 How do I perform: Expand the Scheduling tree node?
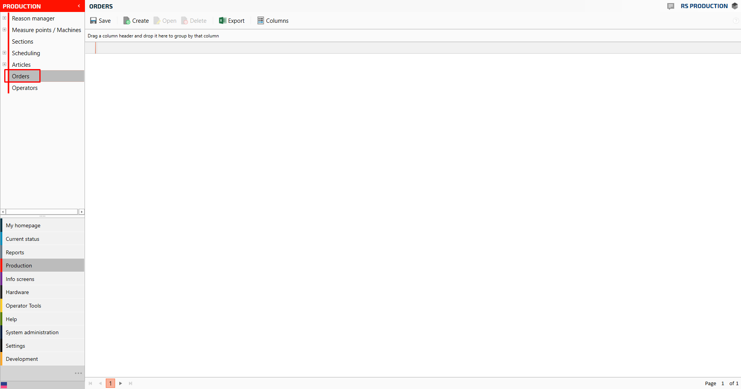point(5,53)
